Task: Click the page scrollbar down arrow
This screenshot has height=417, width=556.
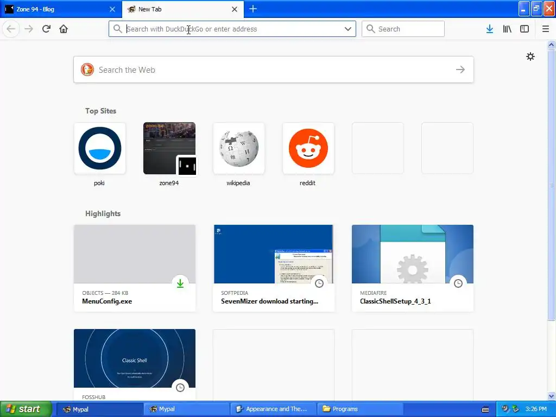Action: tap(551, 396)
